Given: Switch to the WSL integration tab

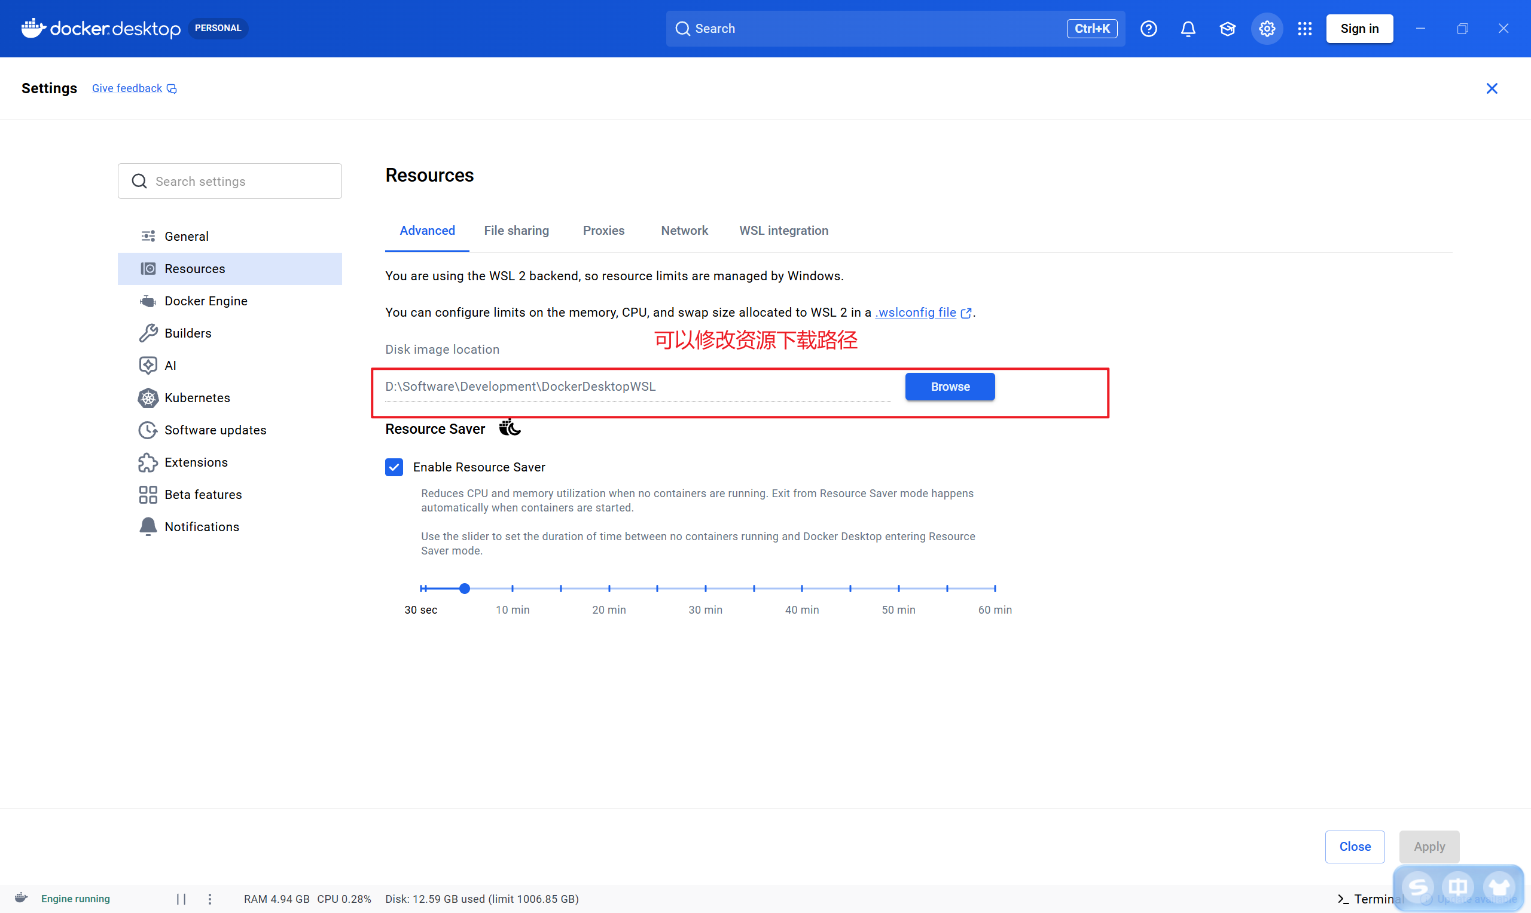Looking at the screenshot, I should click(783, 231).
